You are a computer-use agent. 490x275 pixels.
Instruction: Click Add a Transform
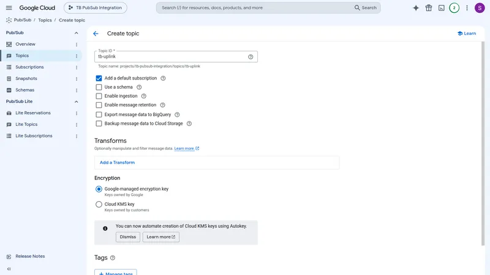coord(117,163)
